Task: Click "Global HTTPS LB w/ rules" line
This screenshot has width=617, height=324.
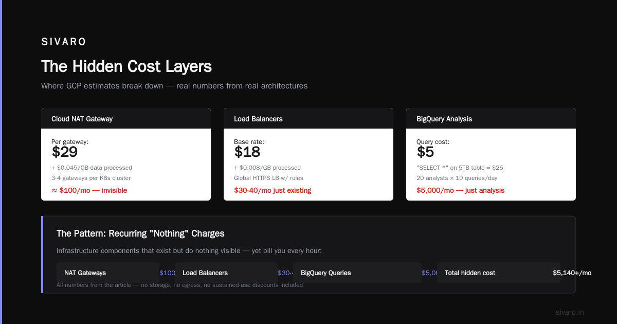Action: click(268, 178)
